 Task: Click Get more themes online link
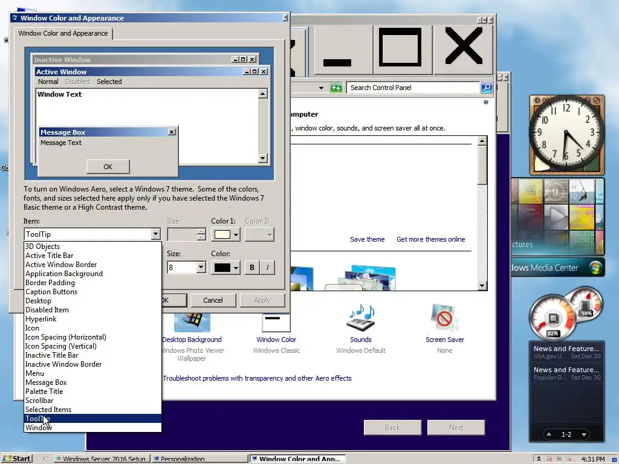click(430, 239)
